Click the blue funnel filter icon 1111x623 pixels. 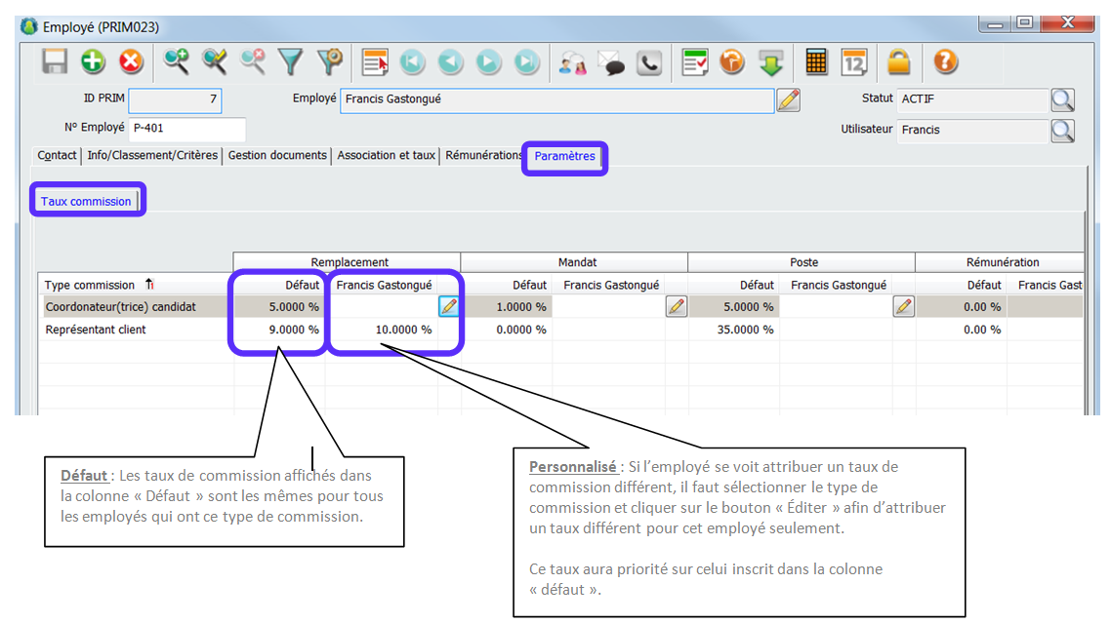click(291, 62)
